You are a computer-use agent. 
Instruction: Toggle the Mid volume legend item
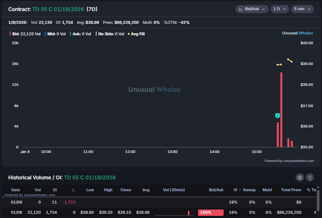coord(55,34)
